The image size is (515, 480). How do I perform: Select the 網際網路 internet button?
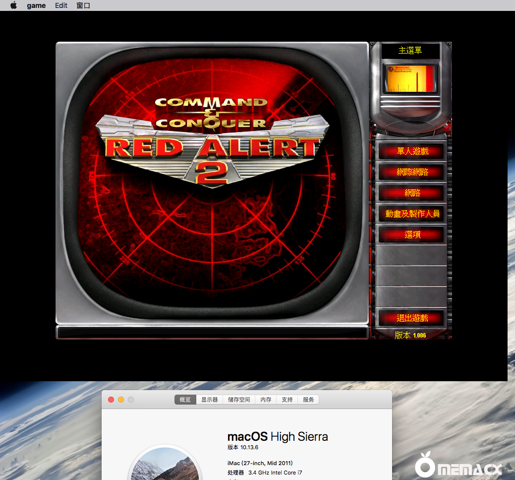(412, 172)
